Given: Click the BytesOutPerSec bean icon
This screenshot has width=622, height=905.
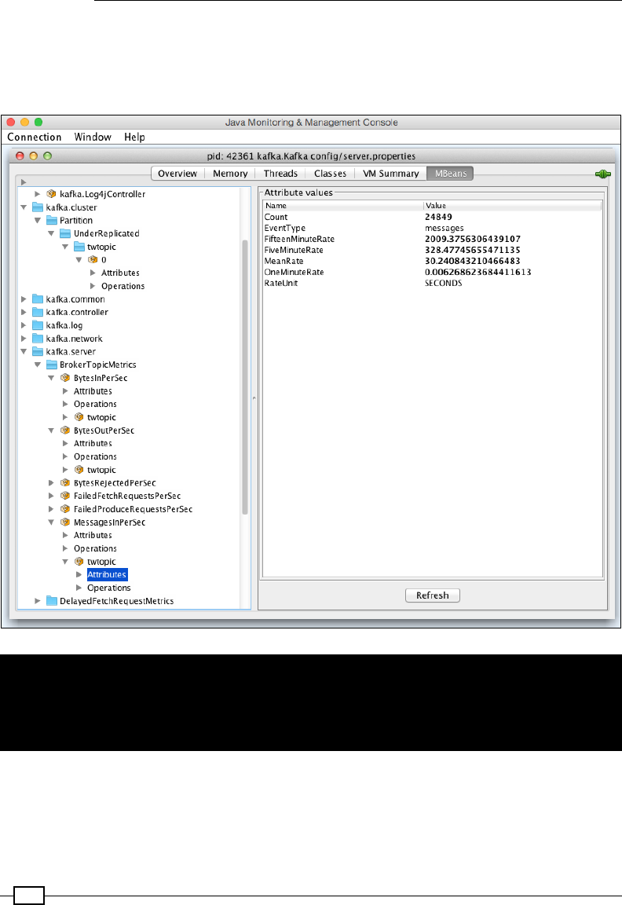Looking at the screenshot, I should [x=65, y=431].
